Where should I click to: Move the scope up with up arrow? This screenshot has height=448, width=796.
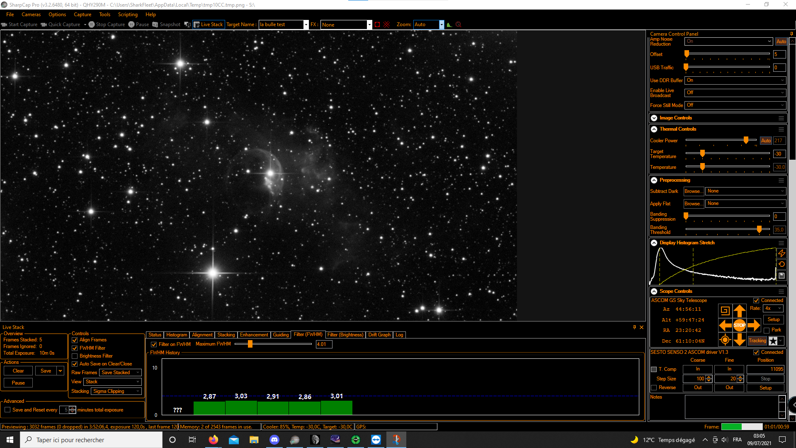coord(739,310)
